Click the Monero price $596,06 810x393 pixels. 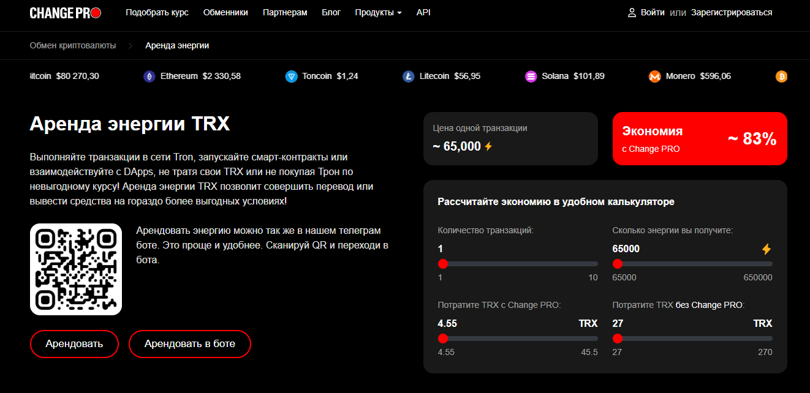pyautogui.click(x=716, y=77)
